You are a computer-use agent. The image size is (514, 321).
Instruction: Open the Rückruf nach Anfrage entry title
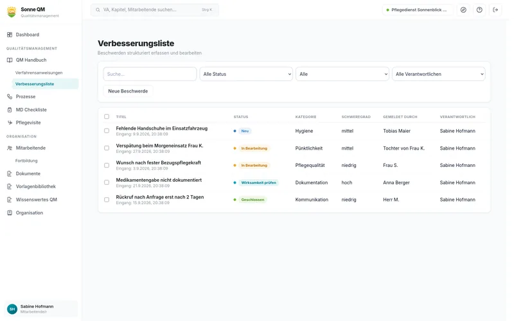point(159,197)
